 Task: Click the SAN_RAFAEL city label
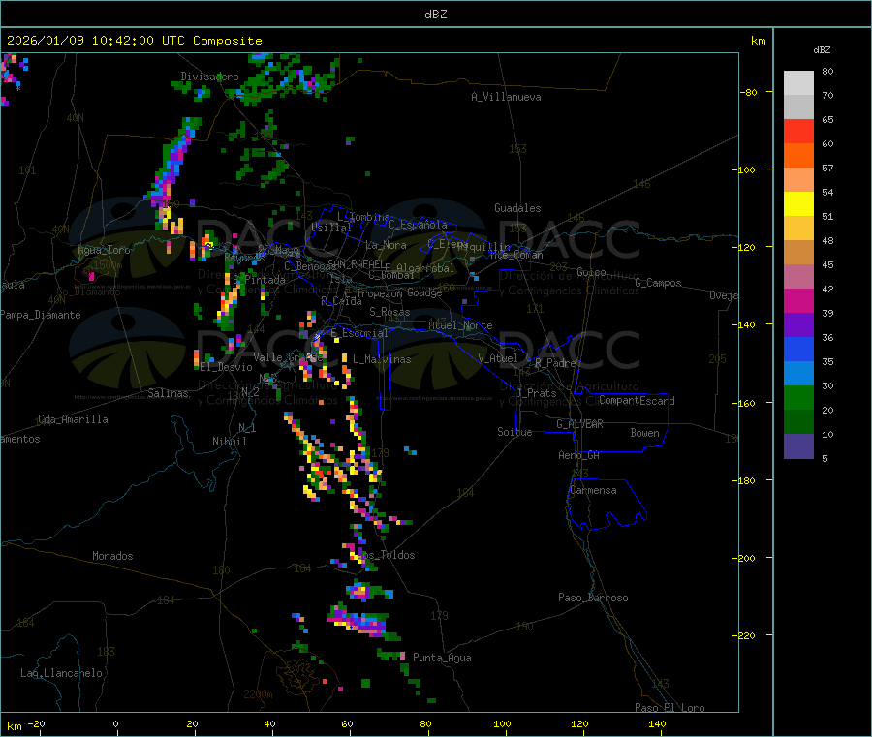356,263
